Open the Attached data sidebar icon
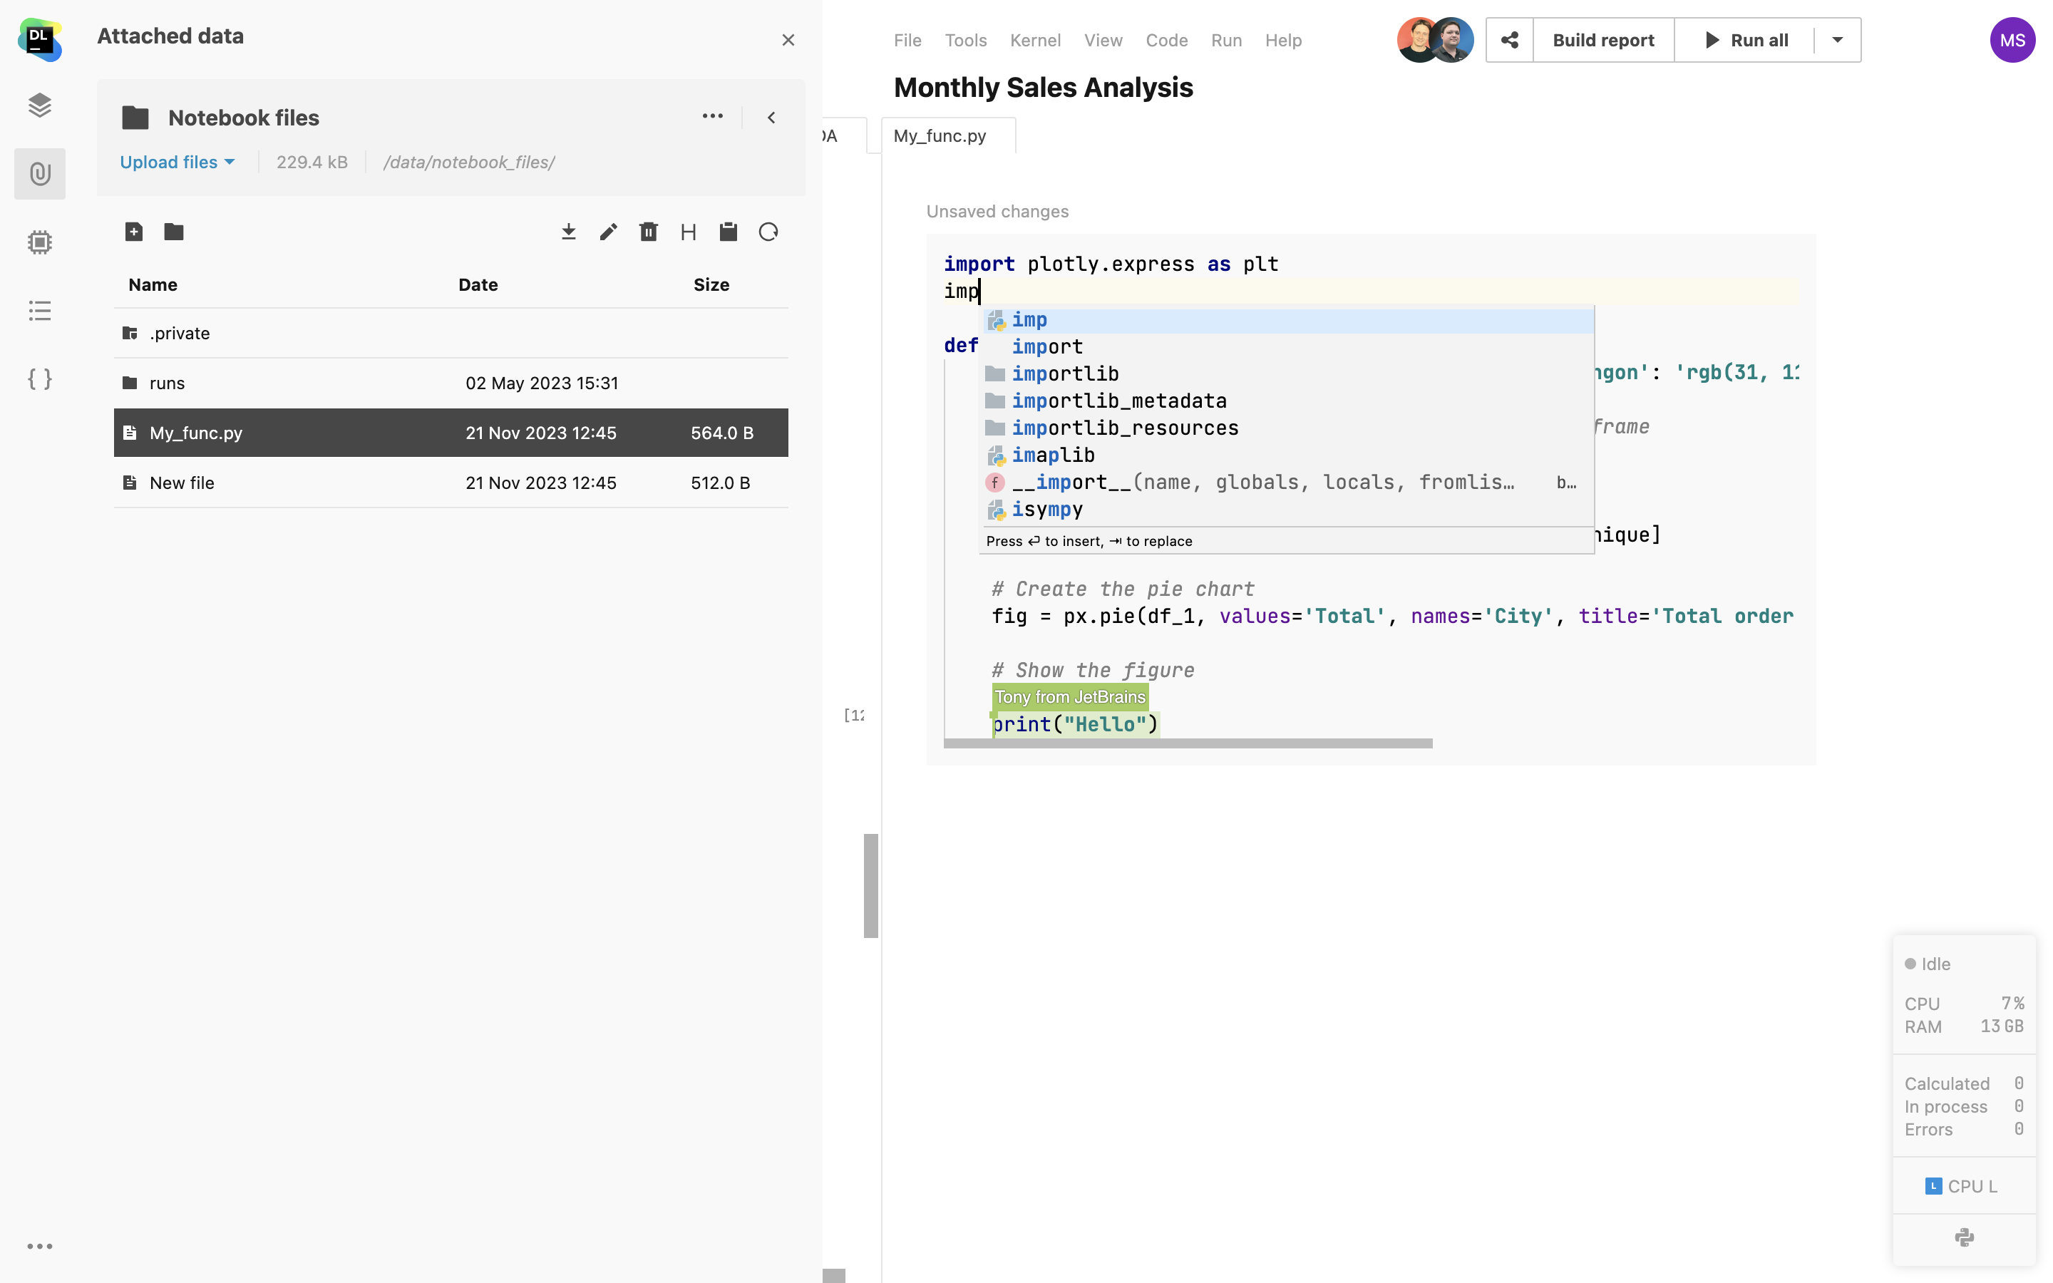 click(40, 174)
